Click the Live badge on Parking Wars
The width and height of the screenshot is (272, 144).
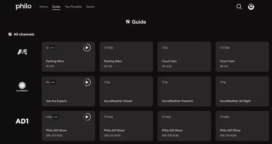pyautogui.click(x=52, y=48)
